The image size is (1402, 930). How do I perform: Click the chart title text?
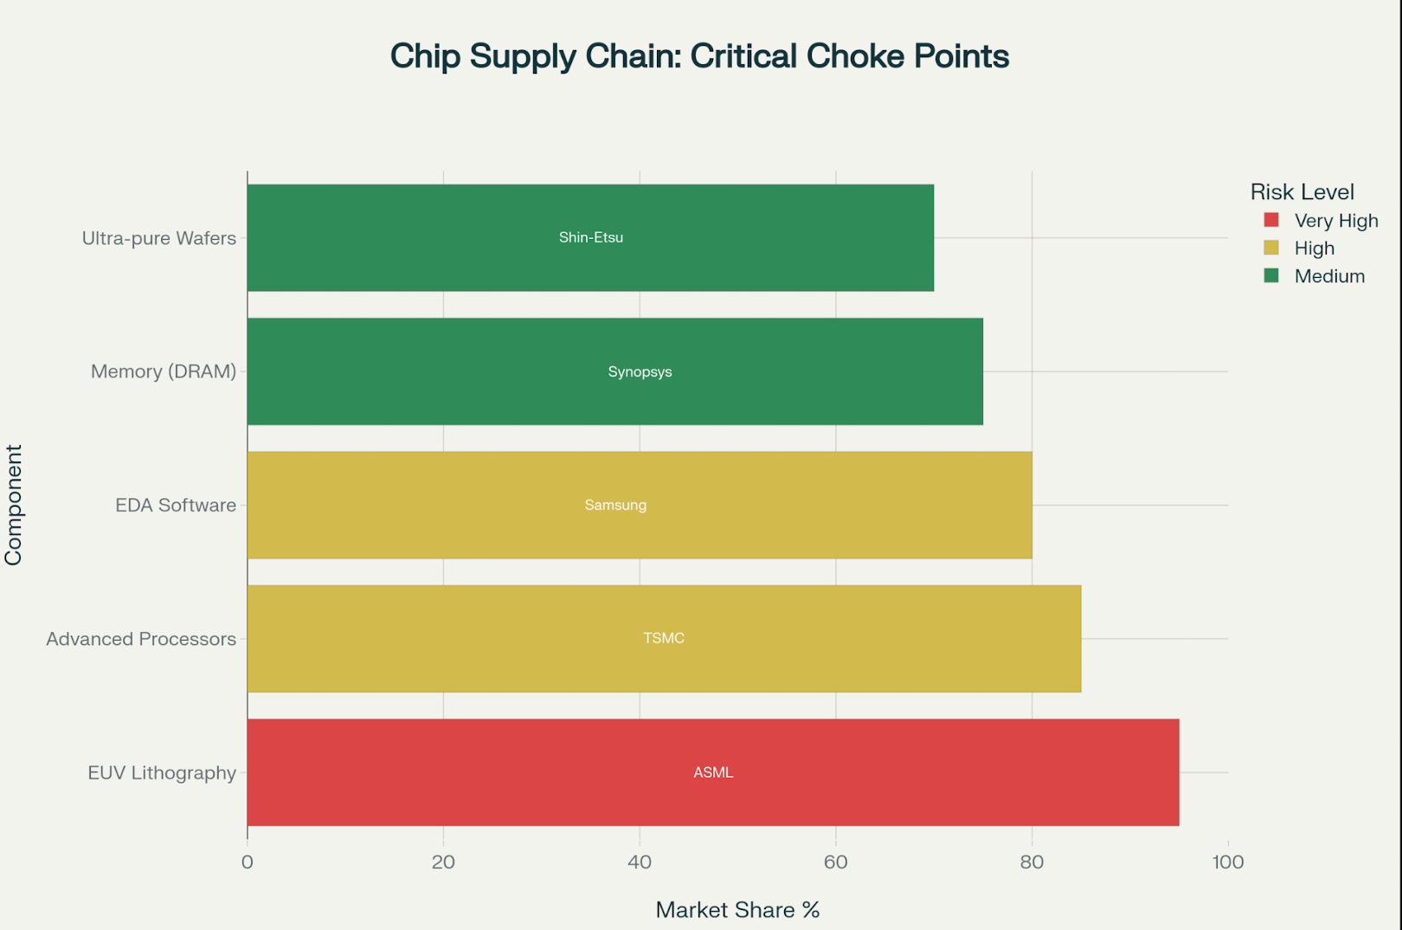[x=699, y=56]
